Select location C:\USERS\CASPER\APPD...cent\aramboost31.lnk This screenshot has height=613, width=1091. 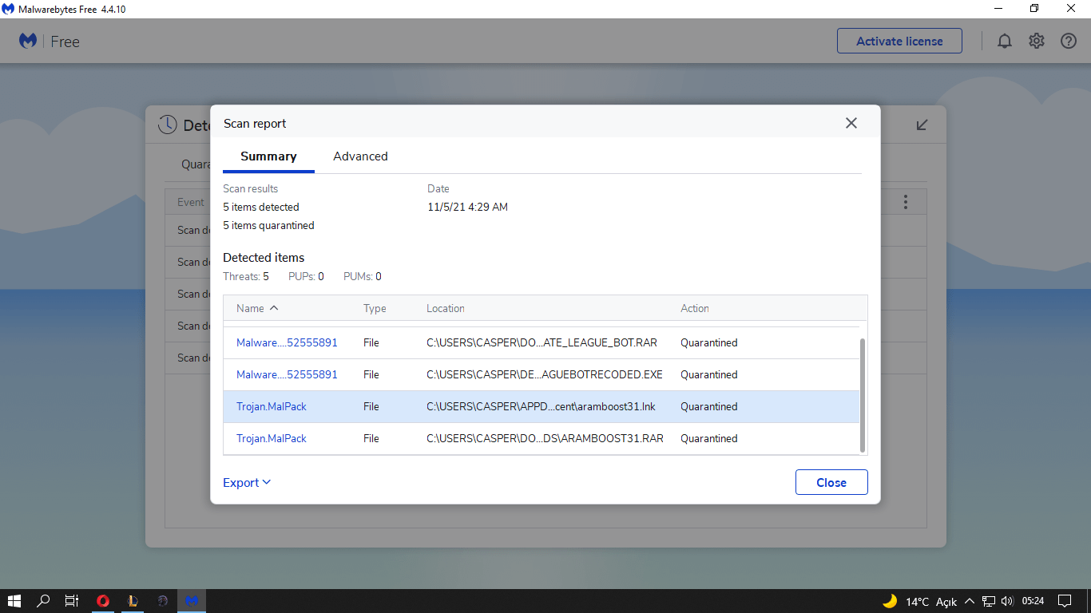[541, 406]
